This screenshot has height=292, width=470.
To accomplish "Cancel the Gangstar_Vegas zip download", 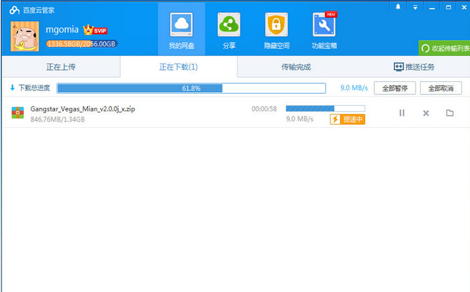I will (426, 113).
